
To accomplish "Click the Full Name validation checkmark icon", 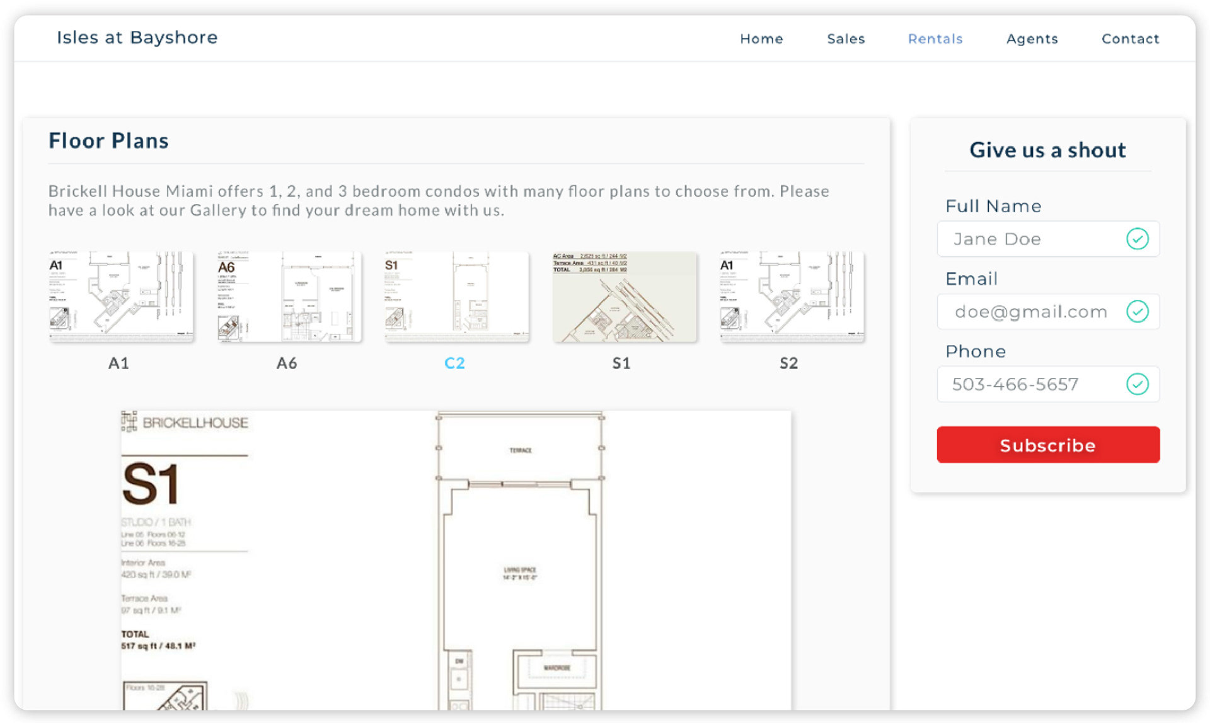I will tap(1137, 239).
